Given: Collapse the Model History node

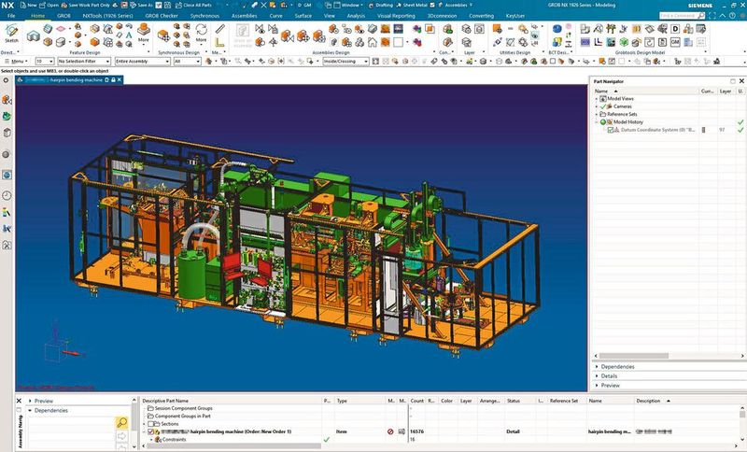Looking at the screenshot, I should click(x=597, y=122).
